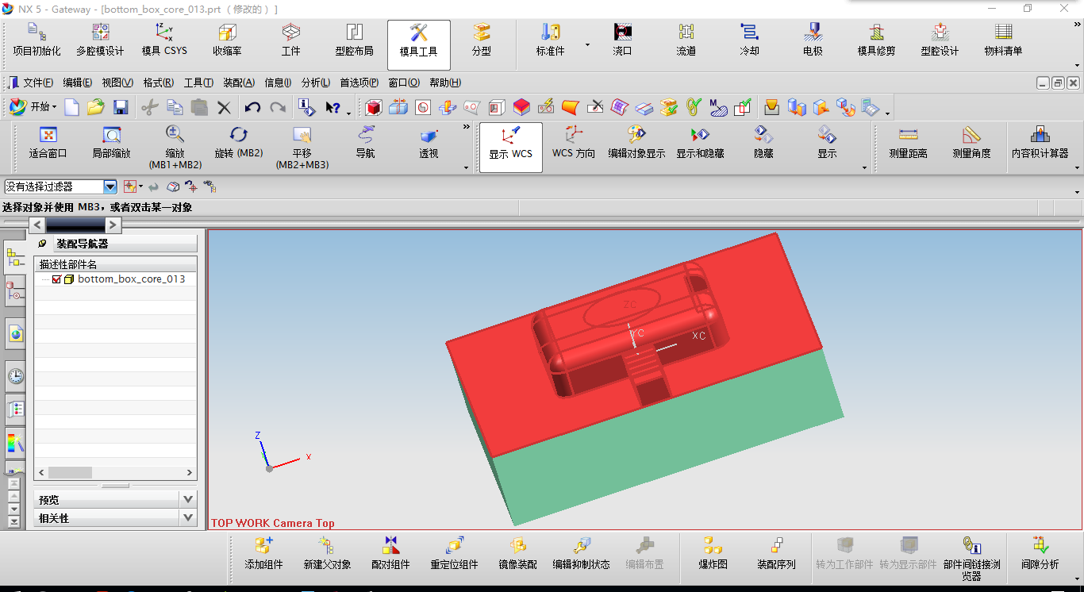This screenshot has width=1084, height=592.
Task: Expand the 相关性 dependencies section
Action: point(188,517)
